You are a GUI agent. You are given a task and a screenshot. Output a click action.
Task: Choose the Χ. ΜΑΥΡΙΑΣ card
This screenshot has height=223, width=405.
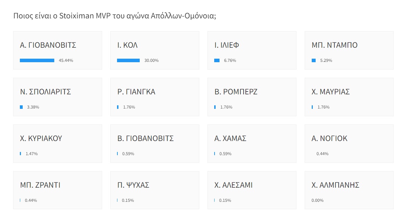click(x=349, y=97)
